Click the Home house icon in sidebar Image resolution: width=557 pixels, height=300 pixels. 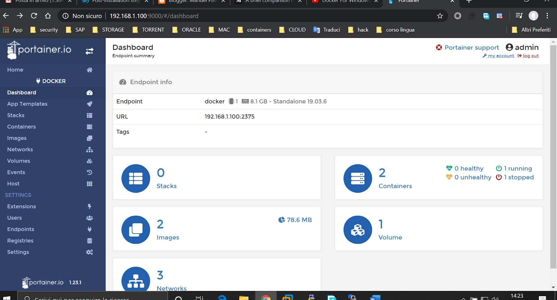89,70
